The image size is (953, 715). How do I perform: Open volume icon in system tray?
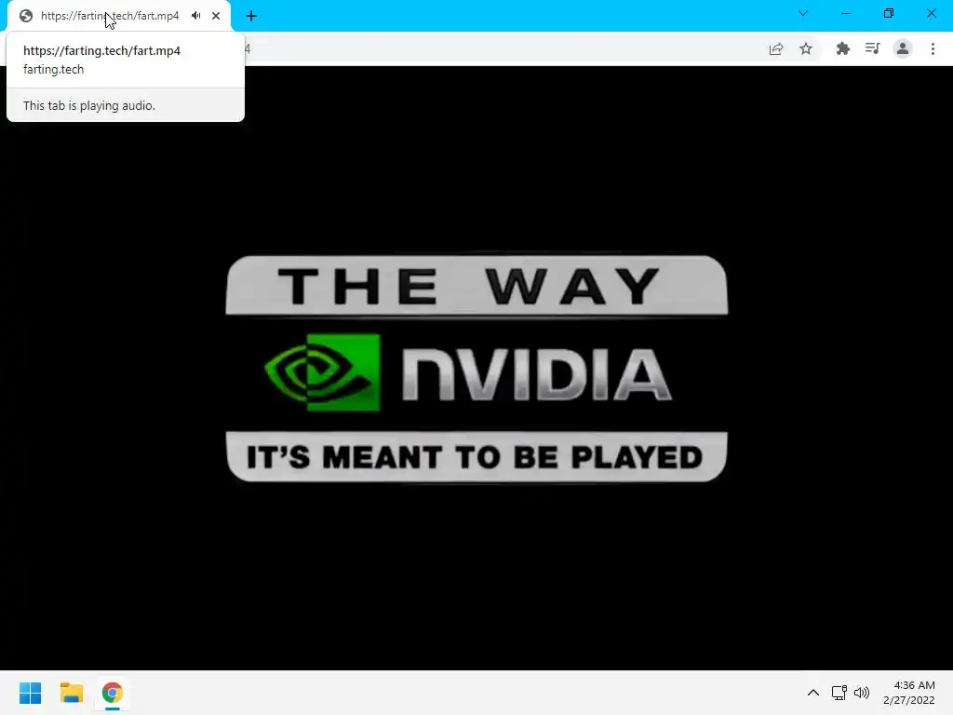[862, 693]
